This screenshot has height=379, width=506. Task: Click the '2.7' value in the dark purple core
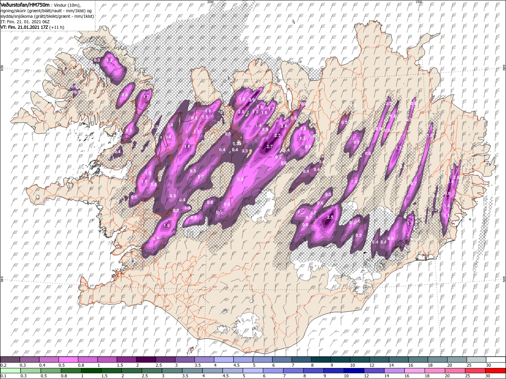tap(270, 146)
